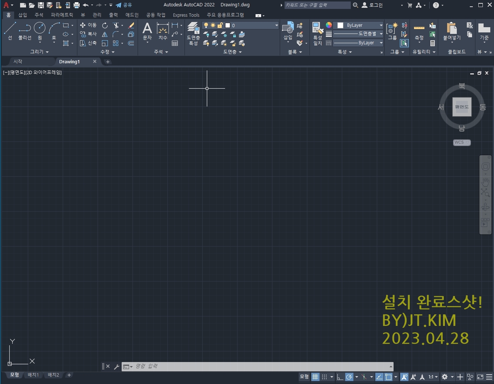Screen dimensions: 494x384
Task: Click the Pan hand in navigation bar
Action: pos(485,182)
